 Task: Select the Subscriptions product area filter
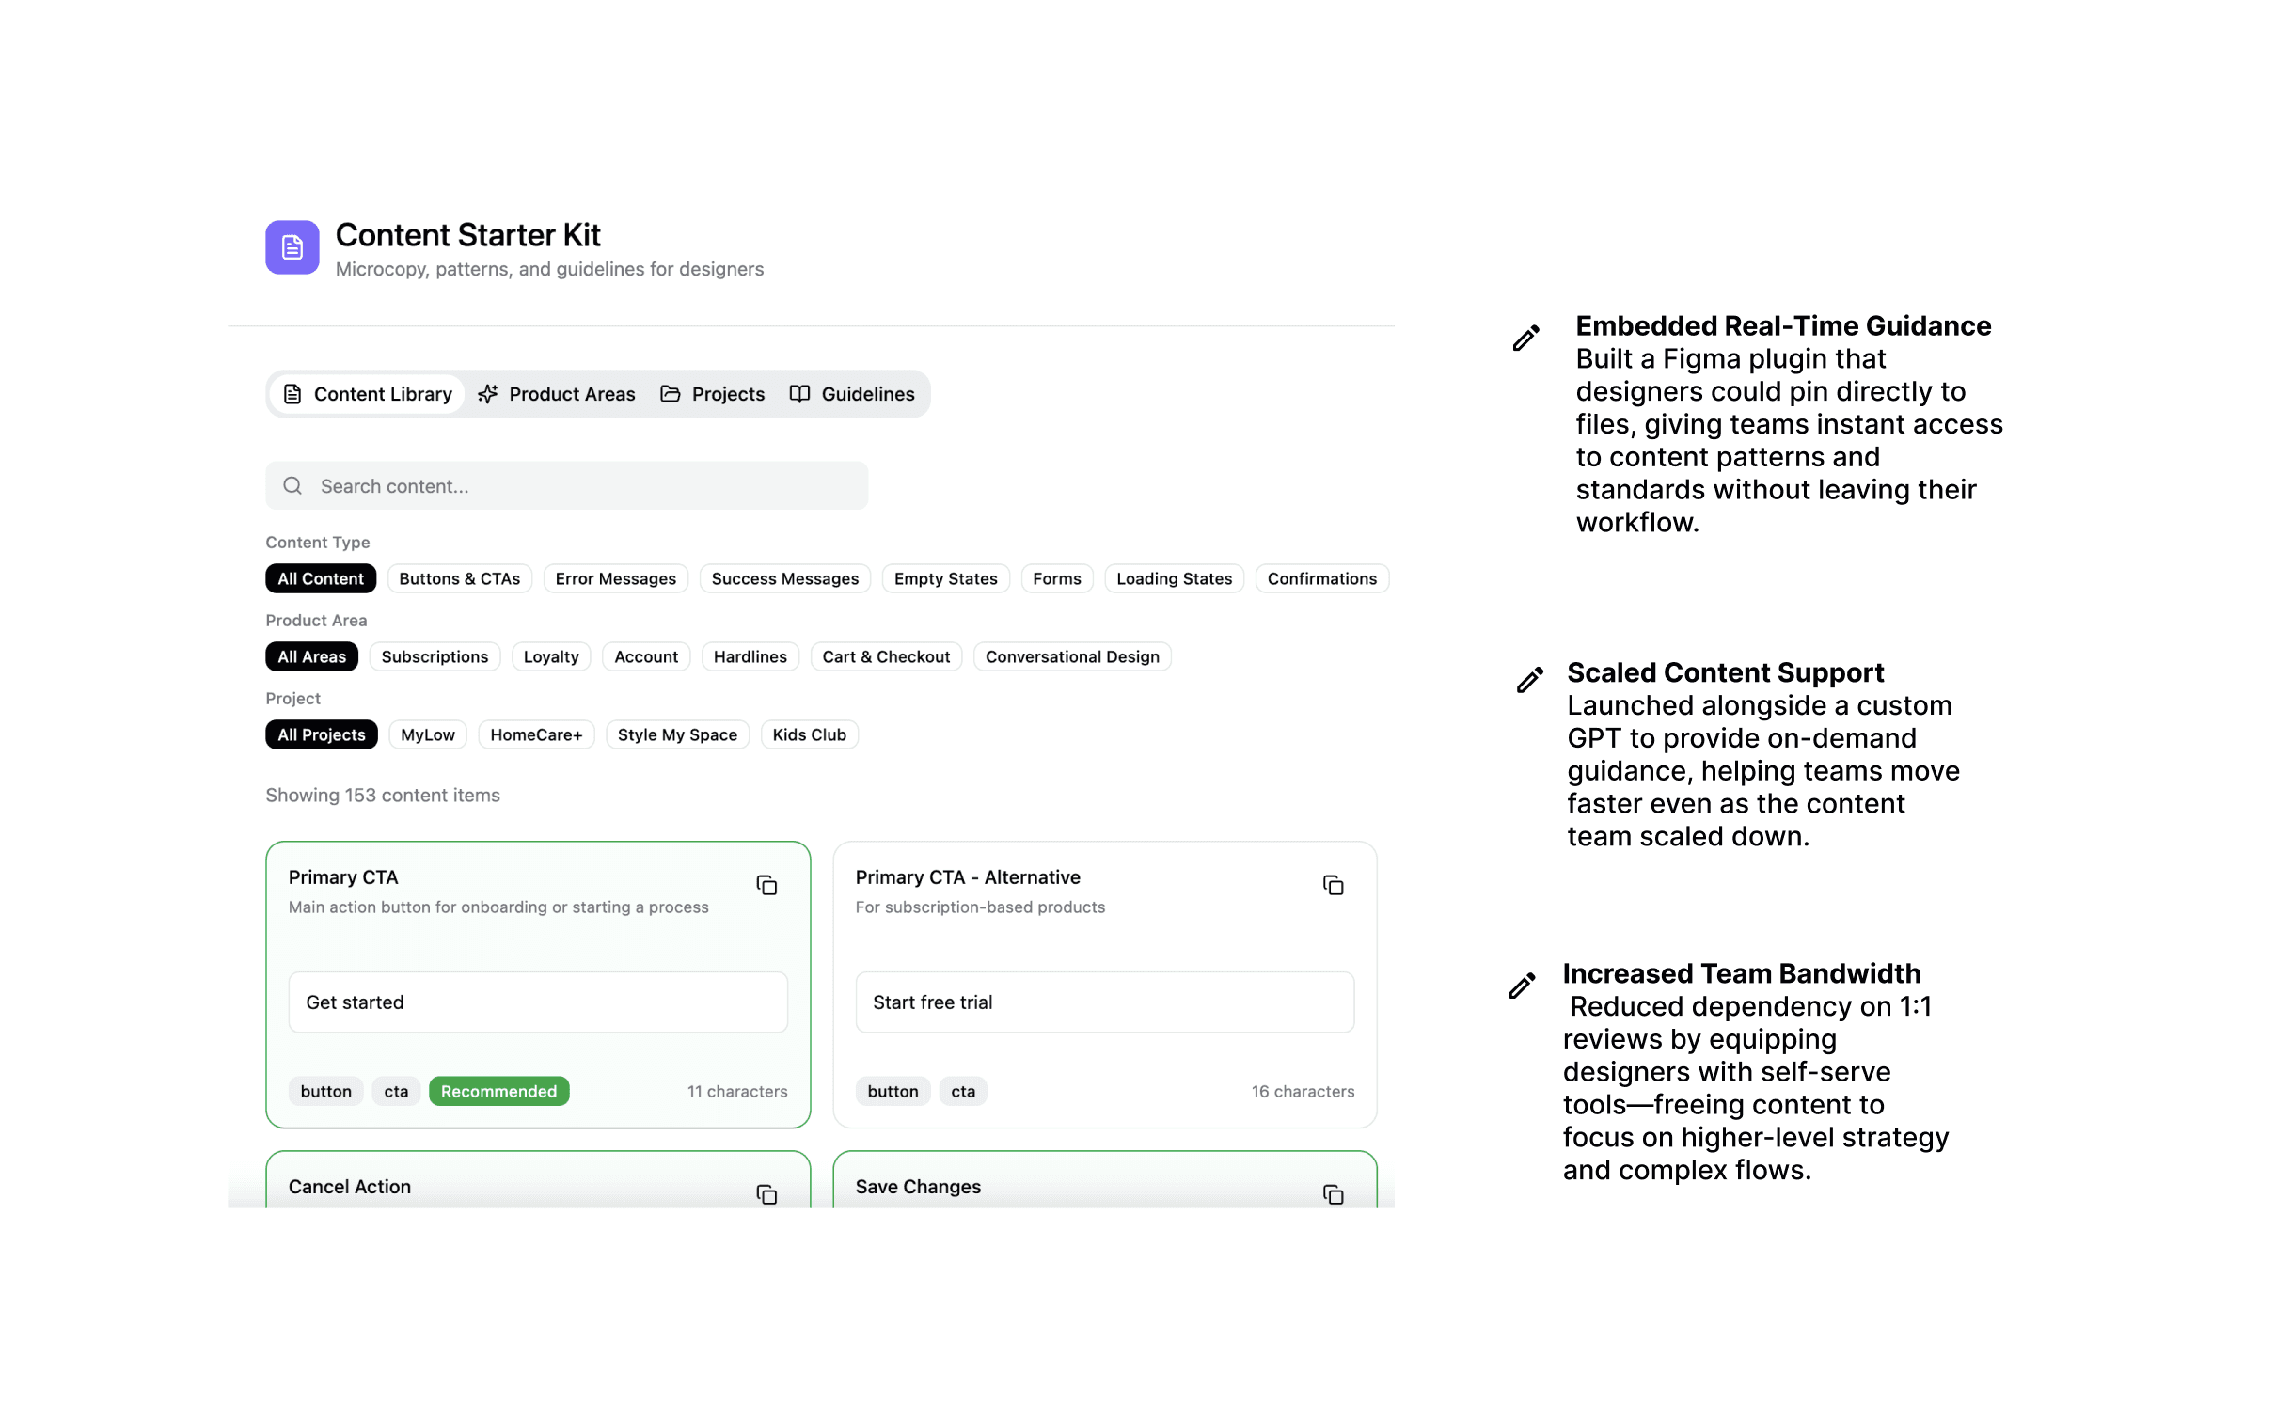434,656
